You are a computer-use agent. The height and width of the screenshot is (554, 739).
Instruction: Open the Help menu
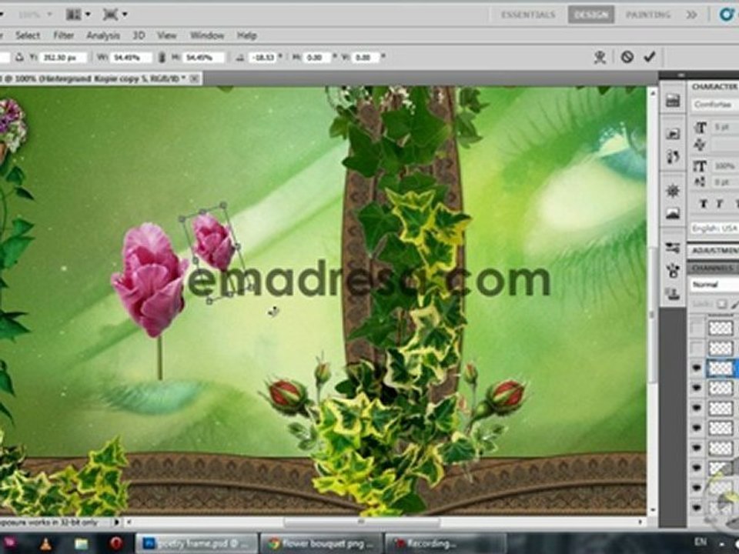coord(246,35)
